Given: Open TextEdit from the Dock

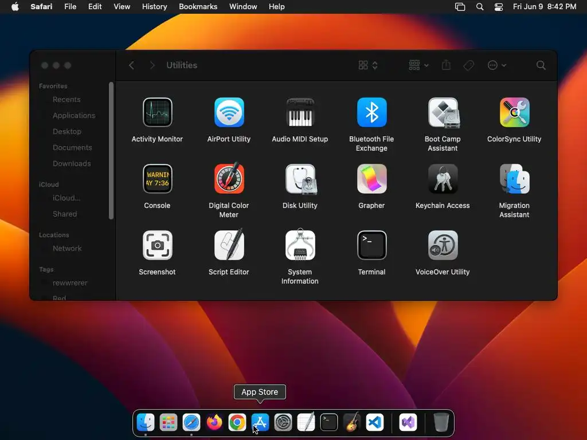Looking at the screenshot, I should pos(306,422).
